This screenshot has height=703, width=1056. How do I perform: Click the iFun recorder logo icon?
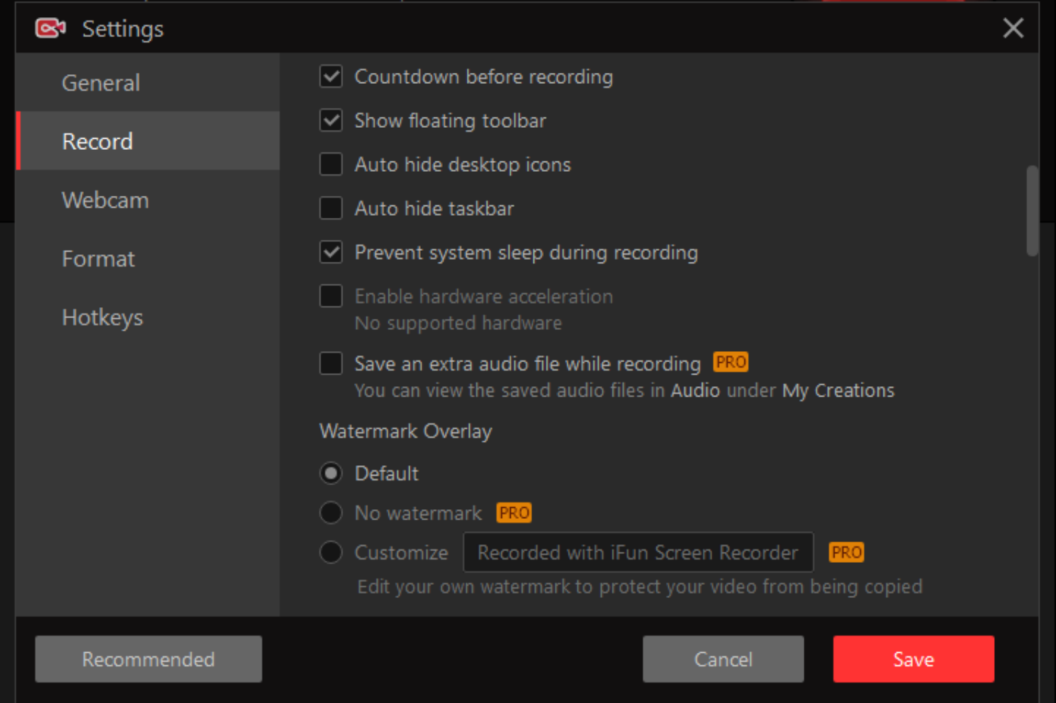tap(50, 28)
